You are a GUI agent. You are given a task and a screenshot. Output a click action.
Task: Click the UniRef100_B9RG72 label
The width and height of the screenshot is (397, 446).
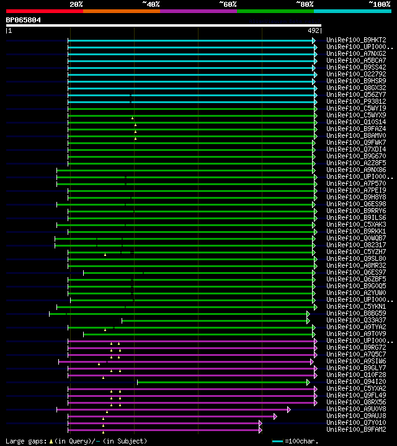tap(356, 347)
